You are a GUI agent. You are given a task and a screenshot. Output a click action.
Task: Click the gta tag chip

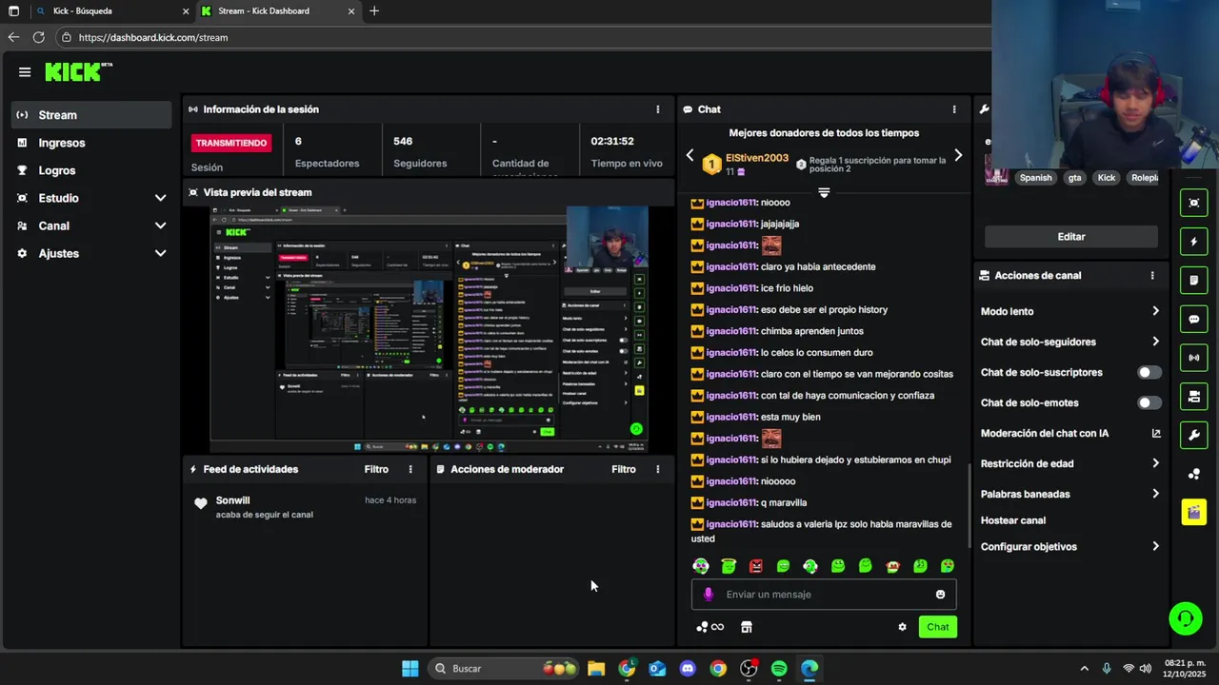(1074, 178)
